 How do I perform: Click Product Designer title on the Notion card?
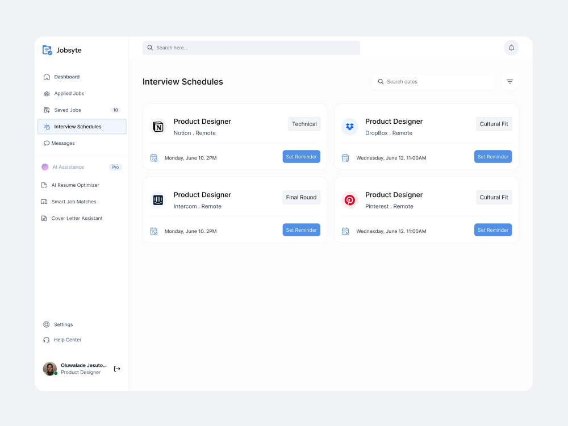coord(202,122)
